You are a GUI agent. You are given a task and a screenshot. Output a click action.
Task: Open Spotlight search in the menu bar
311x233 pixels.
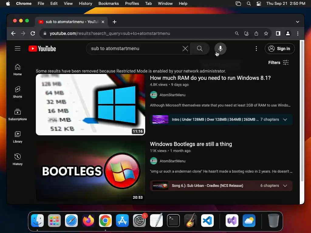248,4
